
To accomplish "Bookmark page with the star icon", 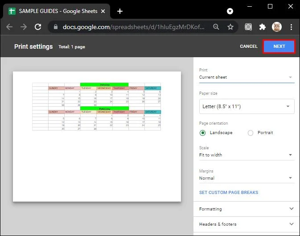I will point(230,27).
